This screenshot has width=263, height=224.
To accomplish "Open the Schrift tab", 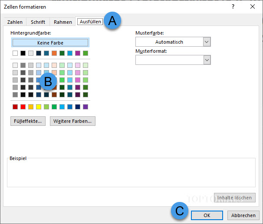I will pos(38,22).
